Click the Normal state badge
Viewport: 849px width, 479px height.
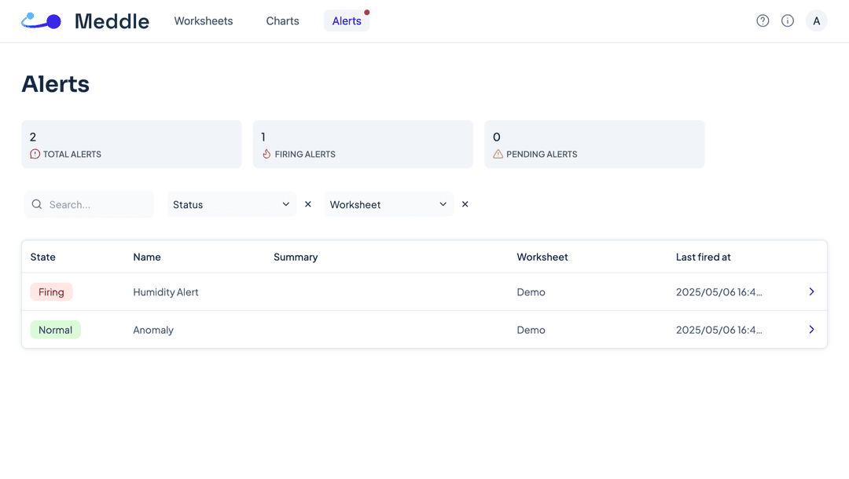tap(55, 330)
